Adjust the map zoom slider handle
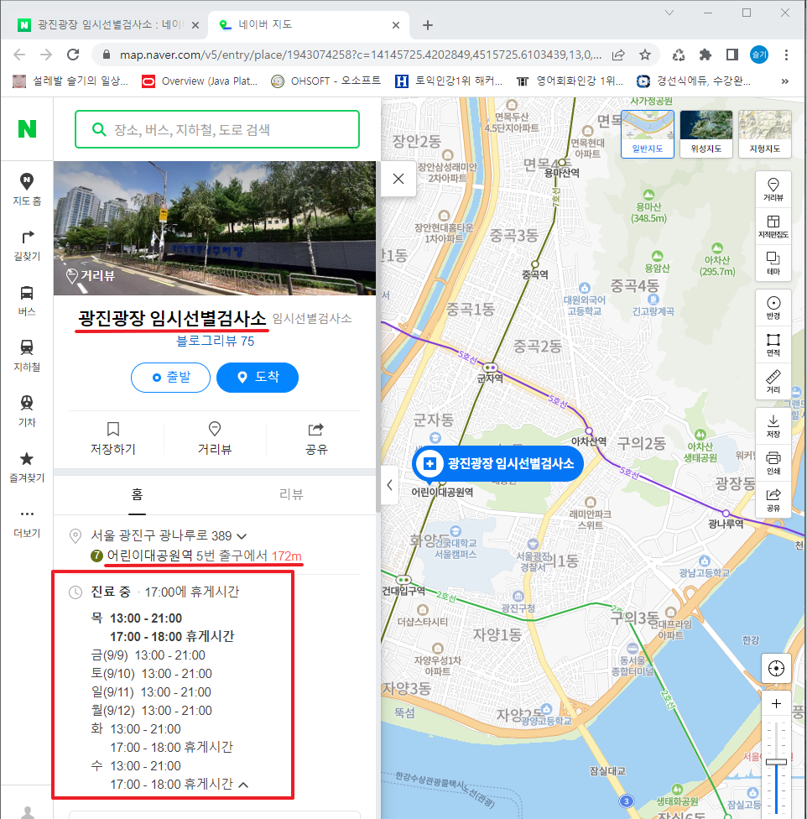 (776, 762)
